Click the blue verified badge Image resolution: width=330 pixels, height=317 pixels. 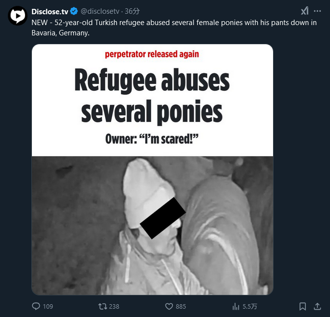74,11
